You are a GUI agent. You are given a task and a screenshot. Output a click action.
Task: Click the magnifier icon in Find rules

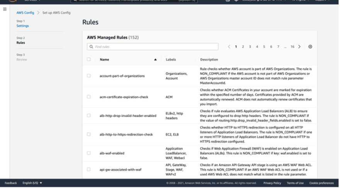point(91,47)
